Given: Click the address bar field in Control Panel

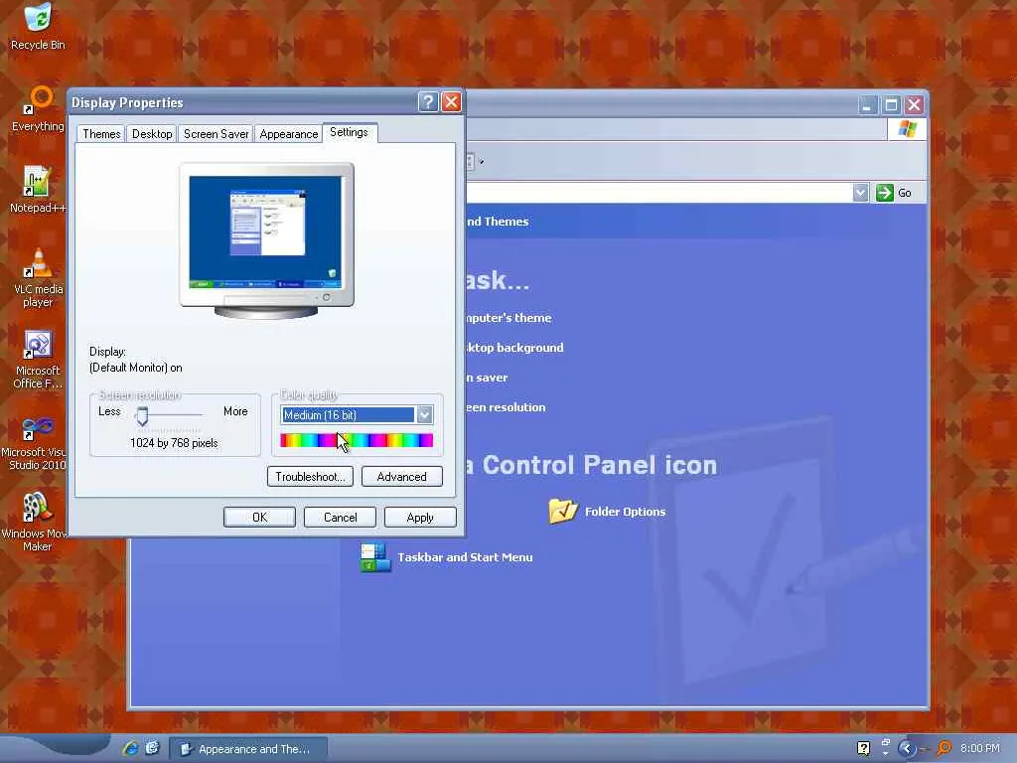Looking at the screenshot, I should (659, 193).
